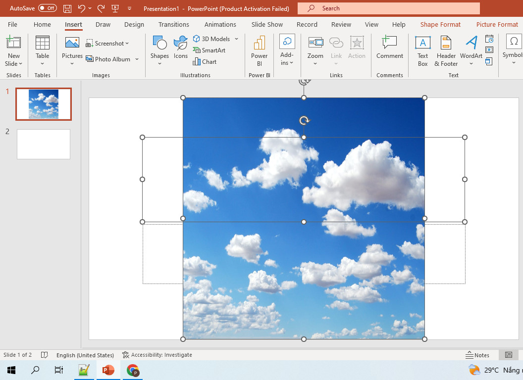Image resolution: width=523 pixels, height=380 pixels.
Task: Open Task View on the taskbar
Action: pyautogui.click(x=59, y=370)
